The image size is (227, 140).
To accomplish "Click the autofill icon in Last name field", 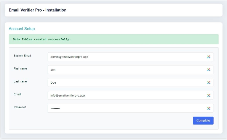I will (x=209, y=83).
